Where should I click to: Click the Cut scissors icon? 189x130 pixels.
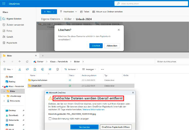pos(20,69)
